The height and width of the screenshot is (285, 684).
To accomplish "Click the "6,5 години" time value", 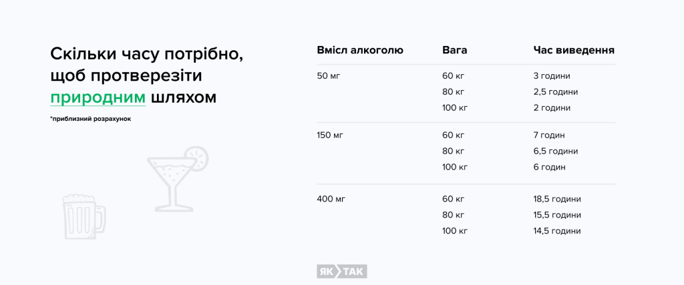I will point(556,151).
